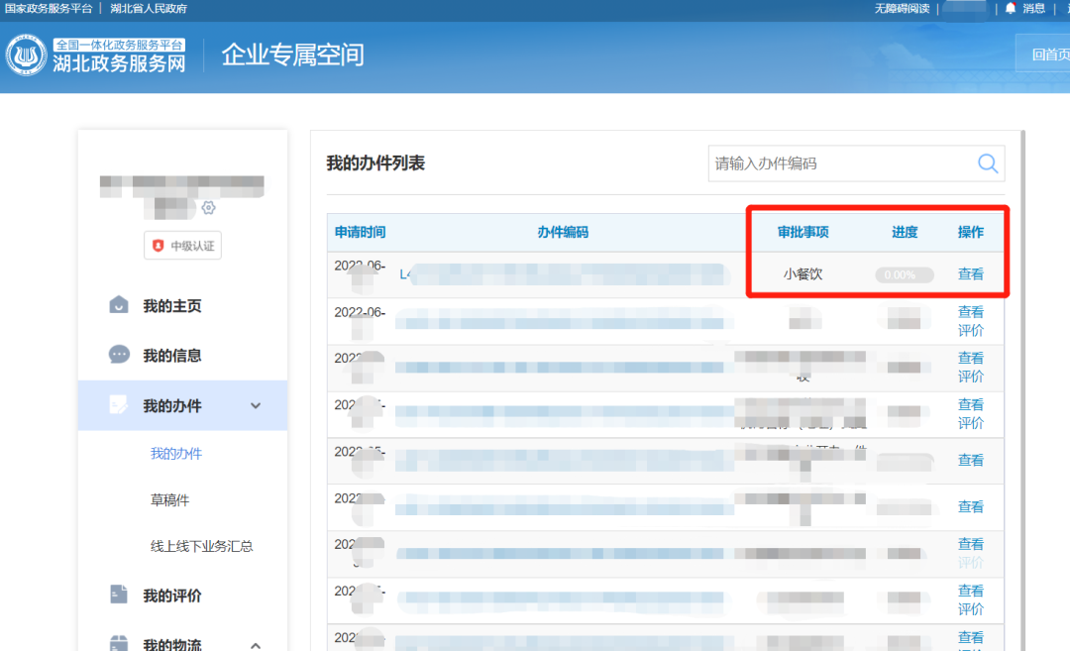The width and height of the screenshot is (1070, 651).
Task: Collapse the 我的办件 menu chevron
Action: point(256,405)
